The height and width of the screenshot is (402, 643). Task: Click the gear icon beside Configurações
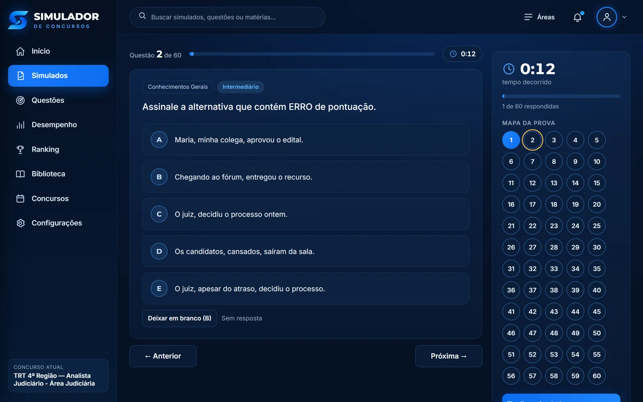[20, 223]
